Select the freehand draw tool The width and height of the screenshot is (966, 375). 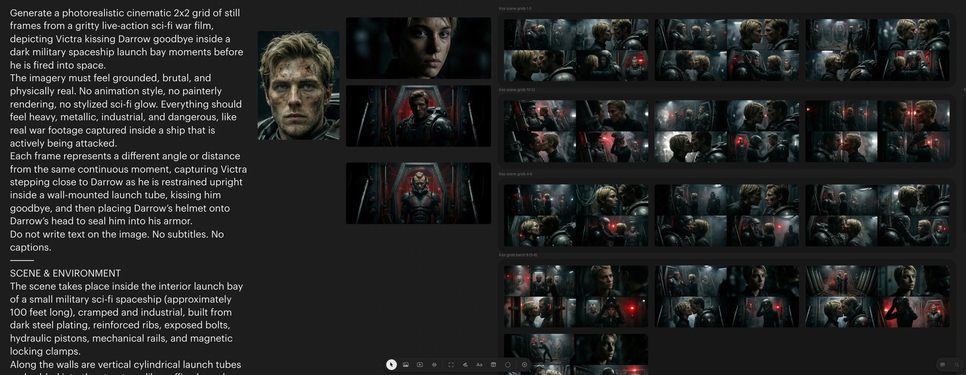point(465,364)
